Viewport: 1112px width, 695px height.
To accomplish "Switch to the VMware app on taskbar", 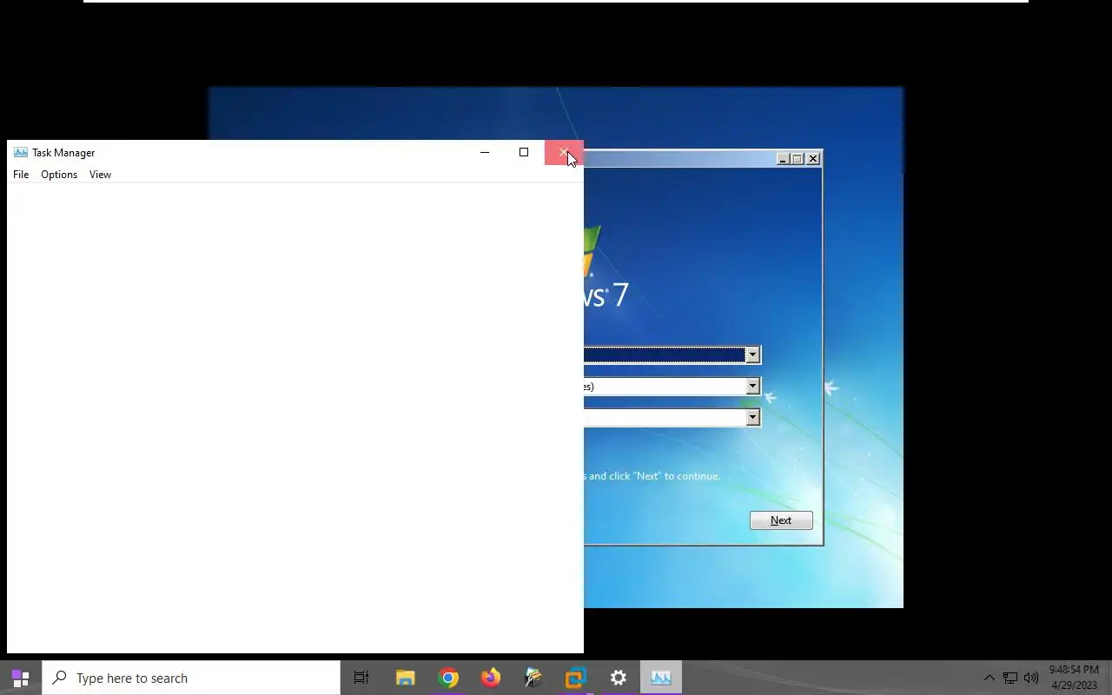I will click(576, 678).
